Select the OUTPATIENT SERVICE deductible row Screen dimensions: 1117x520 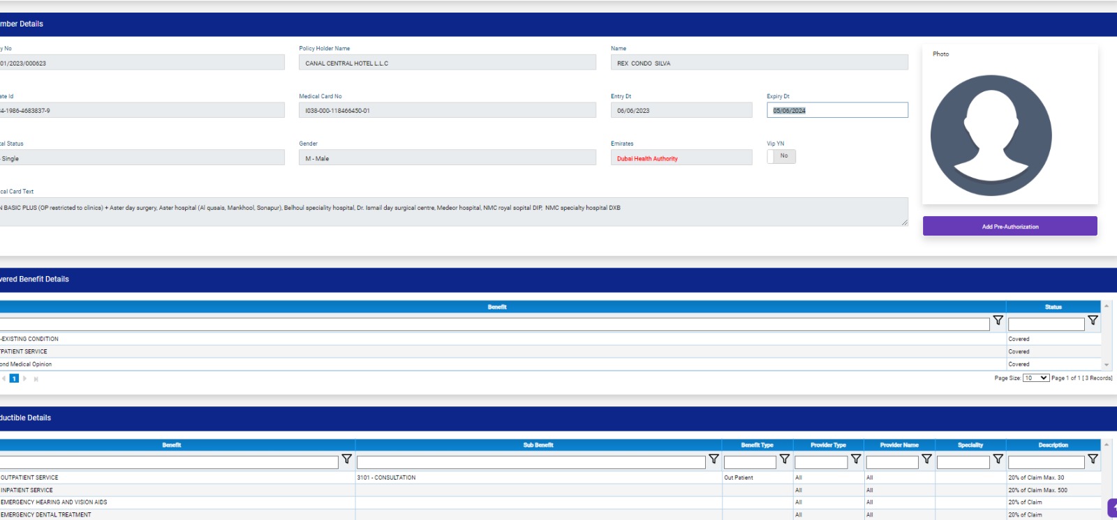point(175,477)
